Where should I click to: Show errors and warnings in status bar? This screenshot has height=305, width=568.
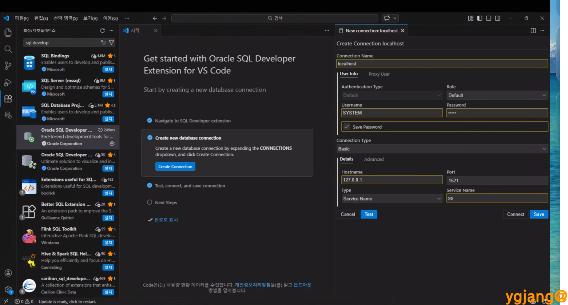tap(24, 301)
